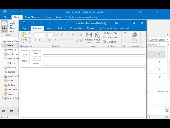
Task: Open the Cc... address picker
Action: point(36,58)
